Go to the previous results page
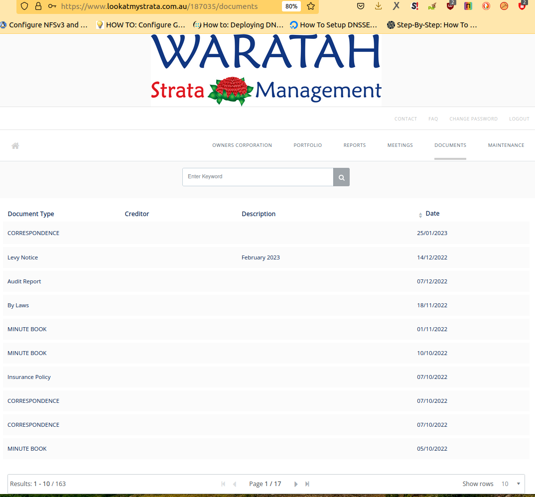 (x=235, y=484)
